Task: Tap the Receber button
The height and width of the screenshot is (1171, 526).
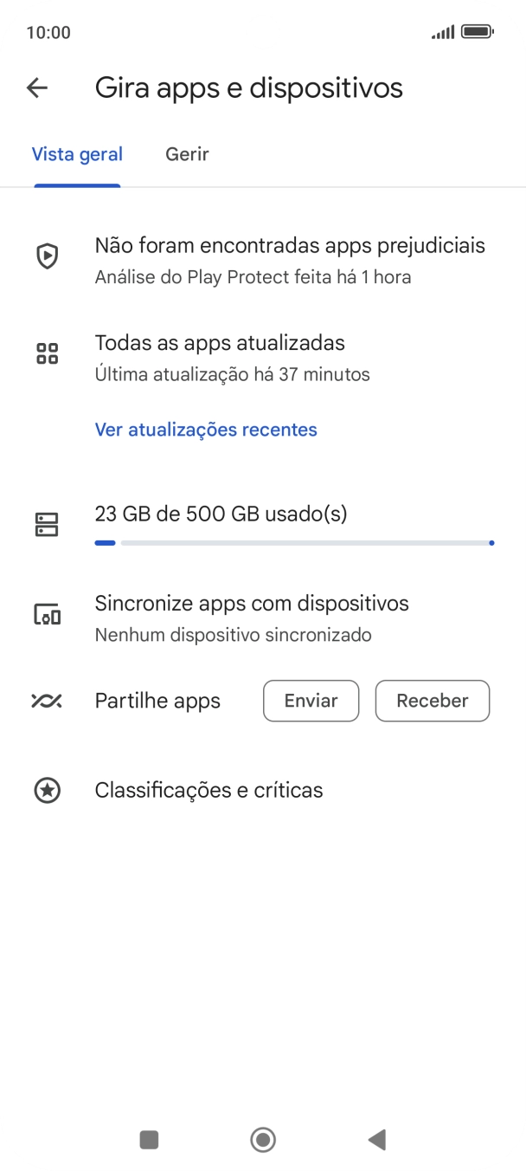Action: (432, 701)
